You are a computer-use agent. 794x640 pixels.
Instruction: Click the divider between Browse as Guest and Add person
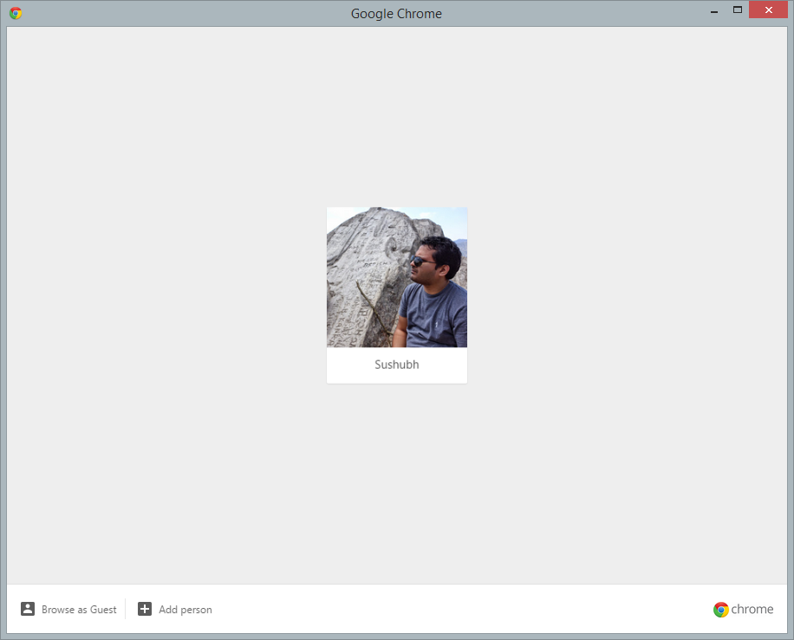126,609
